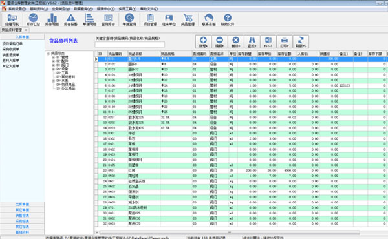Image resolution: width=388 pixels, height=239 pixels.
Task: Open the 库存明细 bar chart icon
Action: [52, 20]
